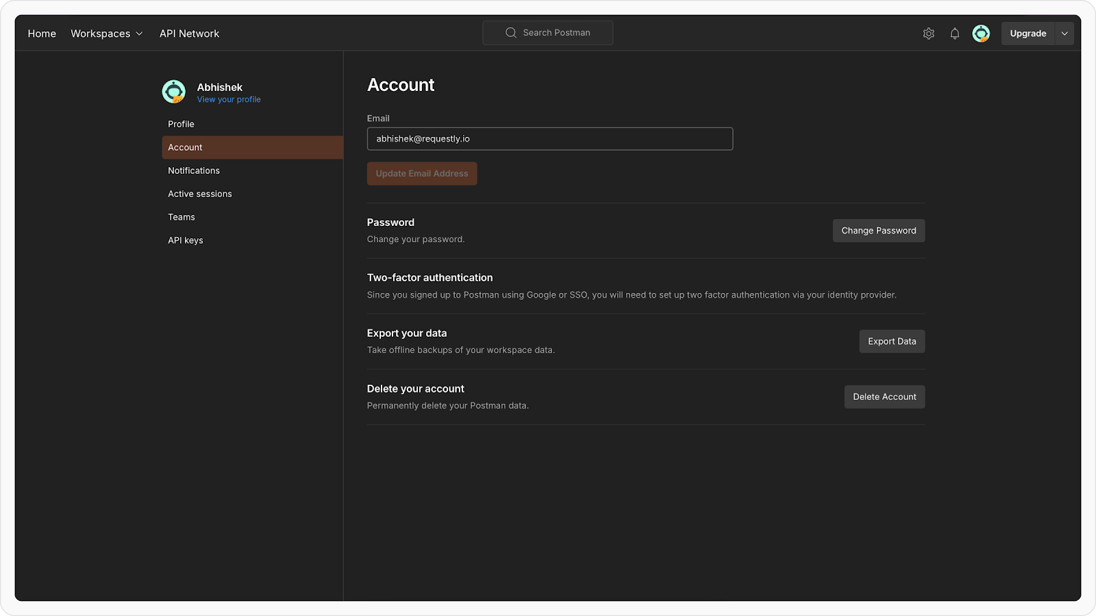Click the magnifier icon in search bar
This screenshot has width=1096, height=616.
coord(511,33)
